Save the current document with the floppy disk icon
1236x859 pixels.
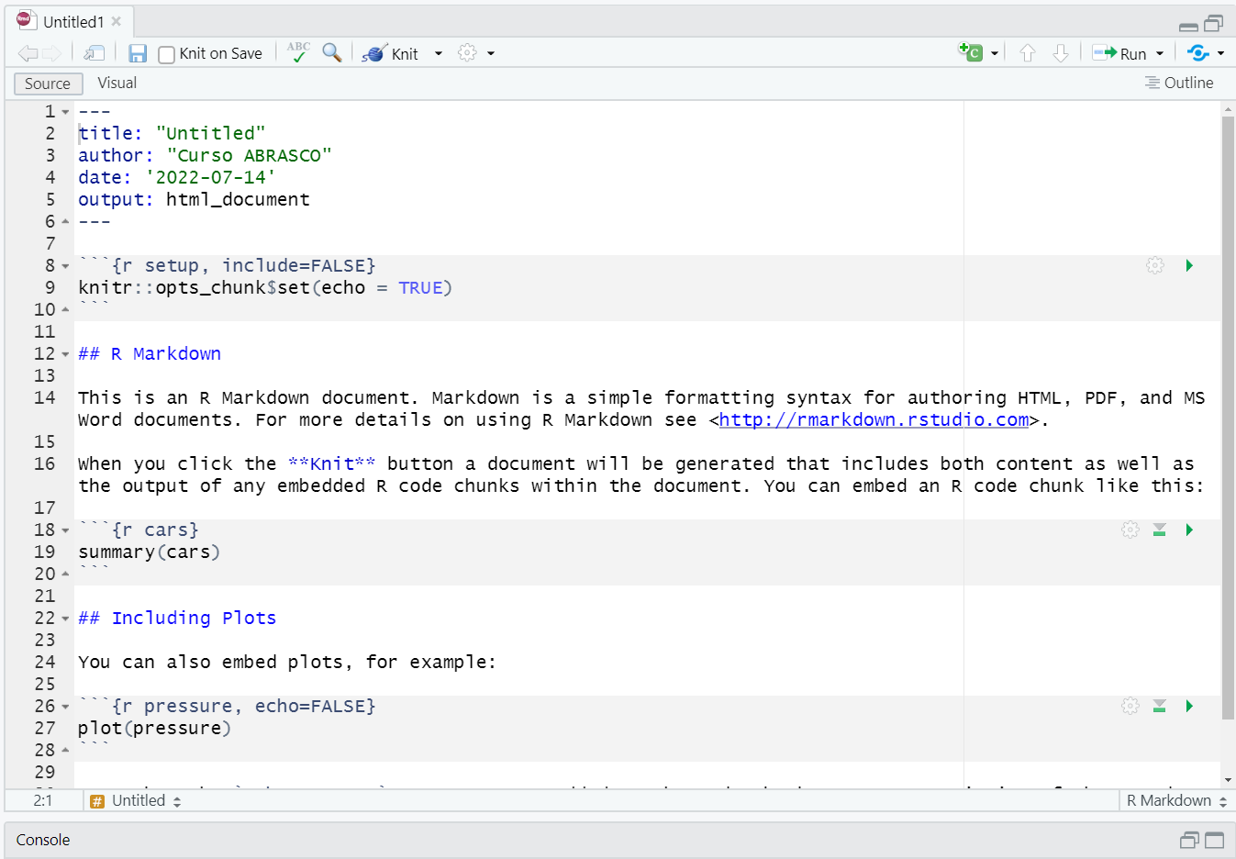click(x=138, y=53)
